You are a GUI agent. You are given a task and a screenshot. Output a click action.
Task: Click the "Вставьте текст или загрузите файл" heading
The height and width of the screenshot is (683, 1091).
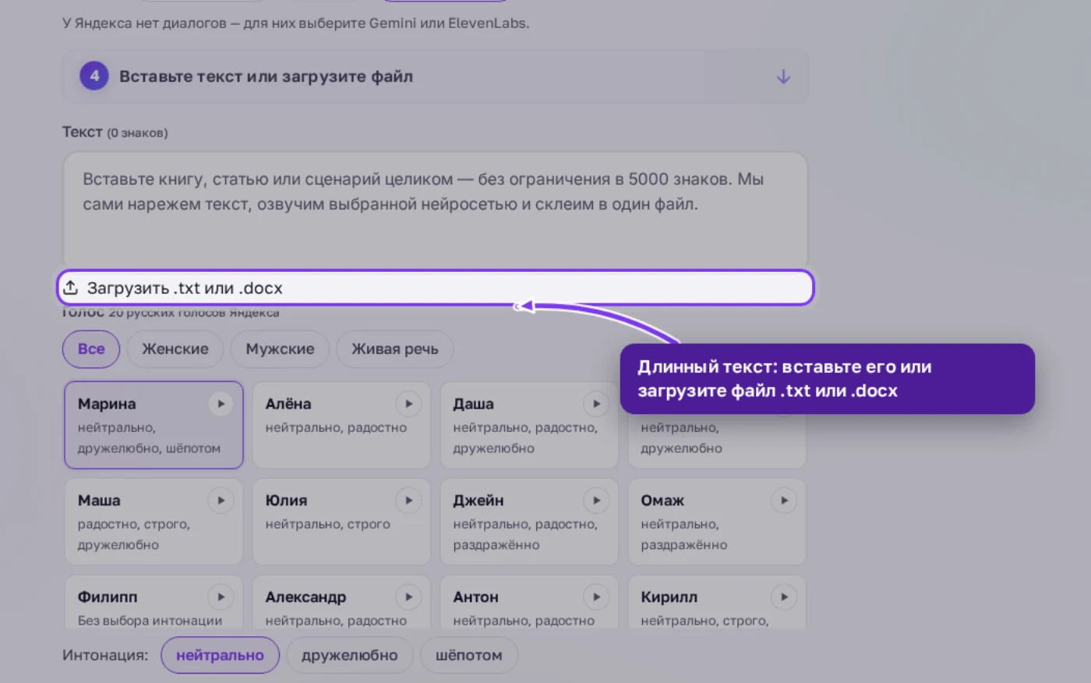266,76
